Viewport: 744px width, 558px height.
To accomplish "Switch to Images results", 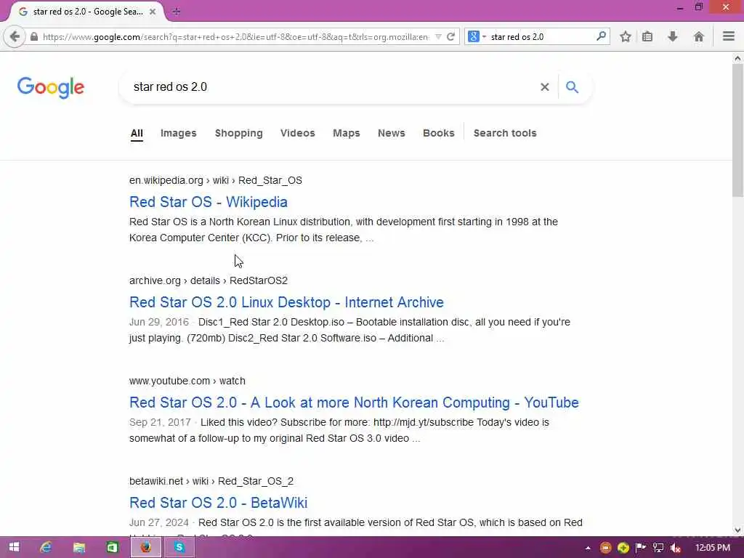I will point(179,134).
